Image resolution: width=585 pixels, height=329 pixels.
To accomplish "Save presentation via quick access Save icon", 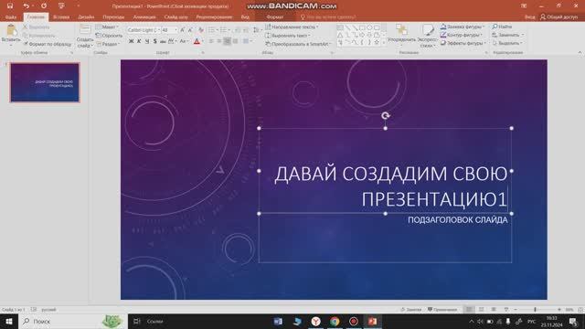I will (x=10, y=6).
